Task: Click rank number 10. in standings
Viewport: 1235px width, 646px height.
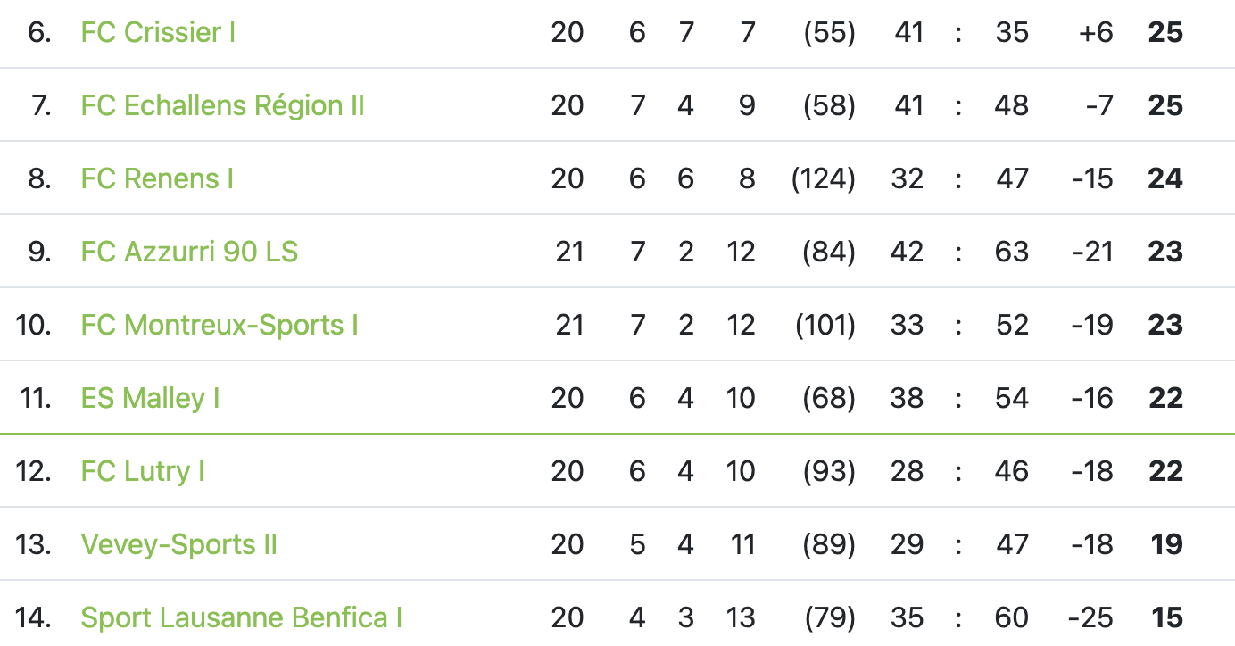Action: coord(33,326)
